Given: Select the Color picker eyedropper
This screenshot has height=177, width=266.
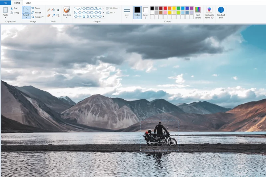Looking at the screenshot, I should (x=53, y=15).
